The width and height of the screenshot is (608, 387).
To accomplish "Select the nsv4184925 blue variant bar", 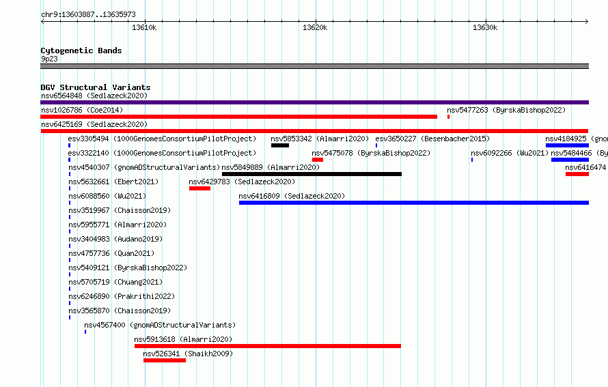I will [567, 145].
